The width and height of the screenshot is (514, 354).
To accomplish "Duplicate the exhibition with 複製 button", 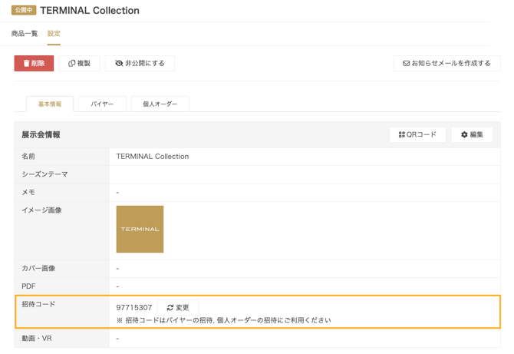I will point(79,63).
